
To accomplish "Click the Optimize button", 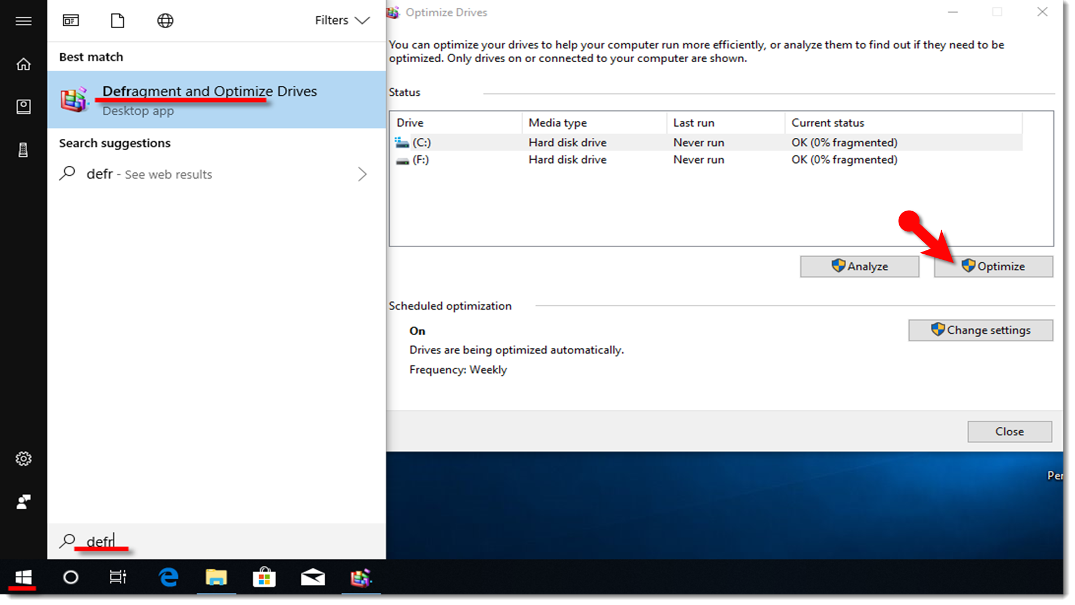I will point(993,267).
